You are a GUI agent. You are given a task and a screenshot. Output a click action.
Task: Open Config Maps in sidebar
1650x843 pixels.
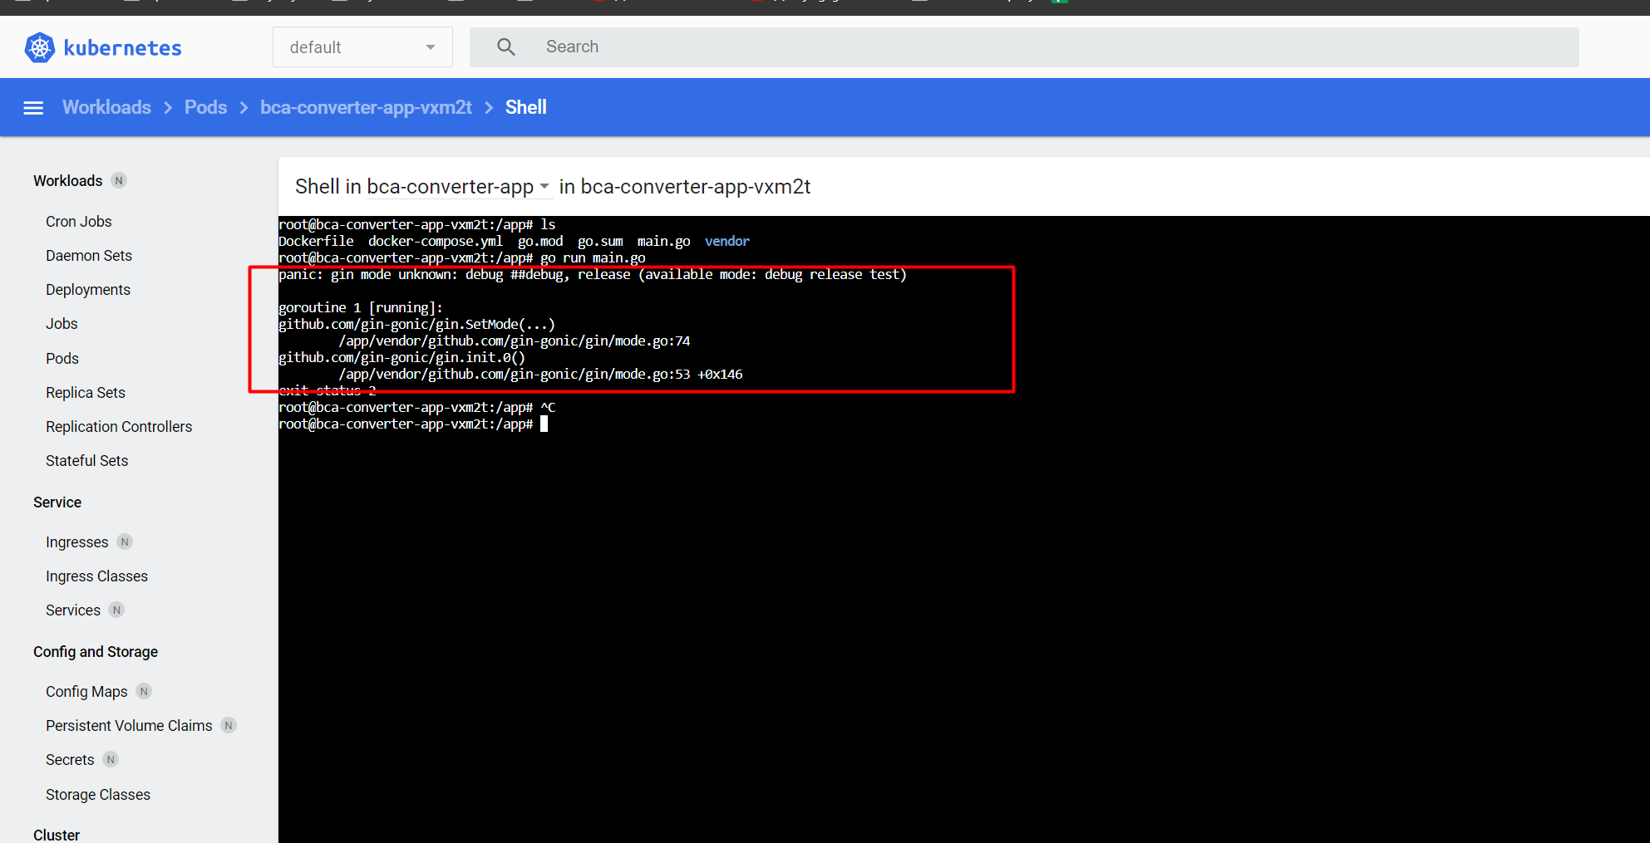pyautogui.click(x=86, y=692)
